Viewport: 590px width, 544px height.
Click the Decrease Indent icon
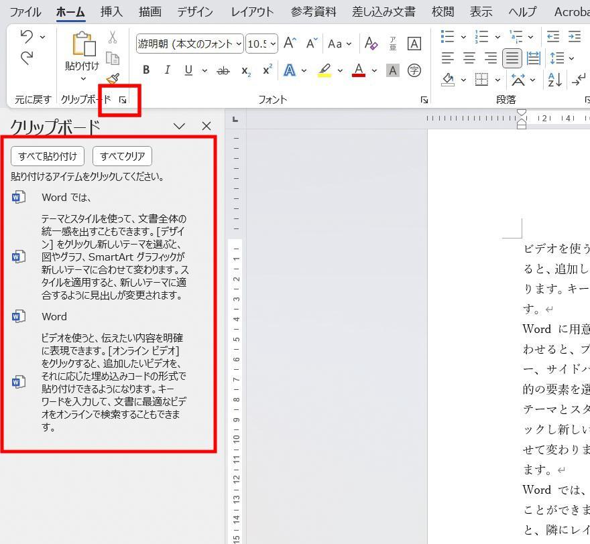(x=552, y=36)
